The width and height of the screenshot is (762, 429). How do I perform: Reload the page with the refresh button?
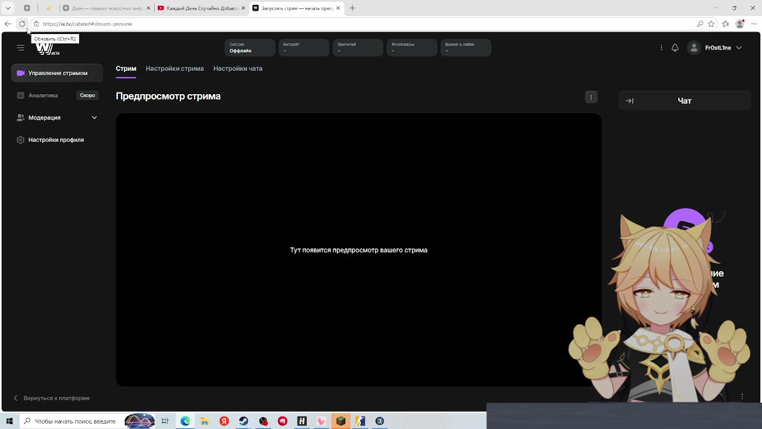click(22, 24)
